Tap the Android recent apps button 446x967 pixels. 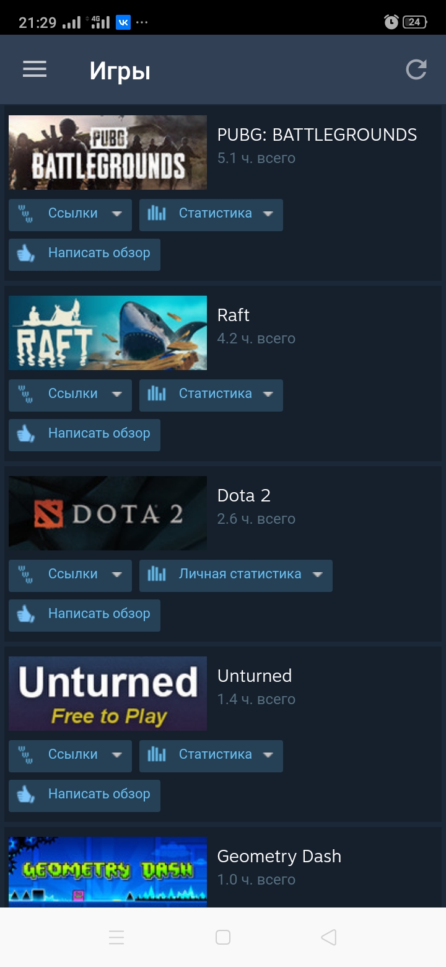pyautogui.click(x=116, y=937)
